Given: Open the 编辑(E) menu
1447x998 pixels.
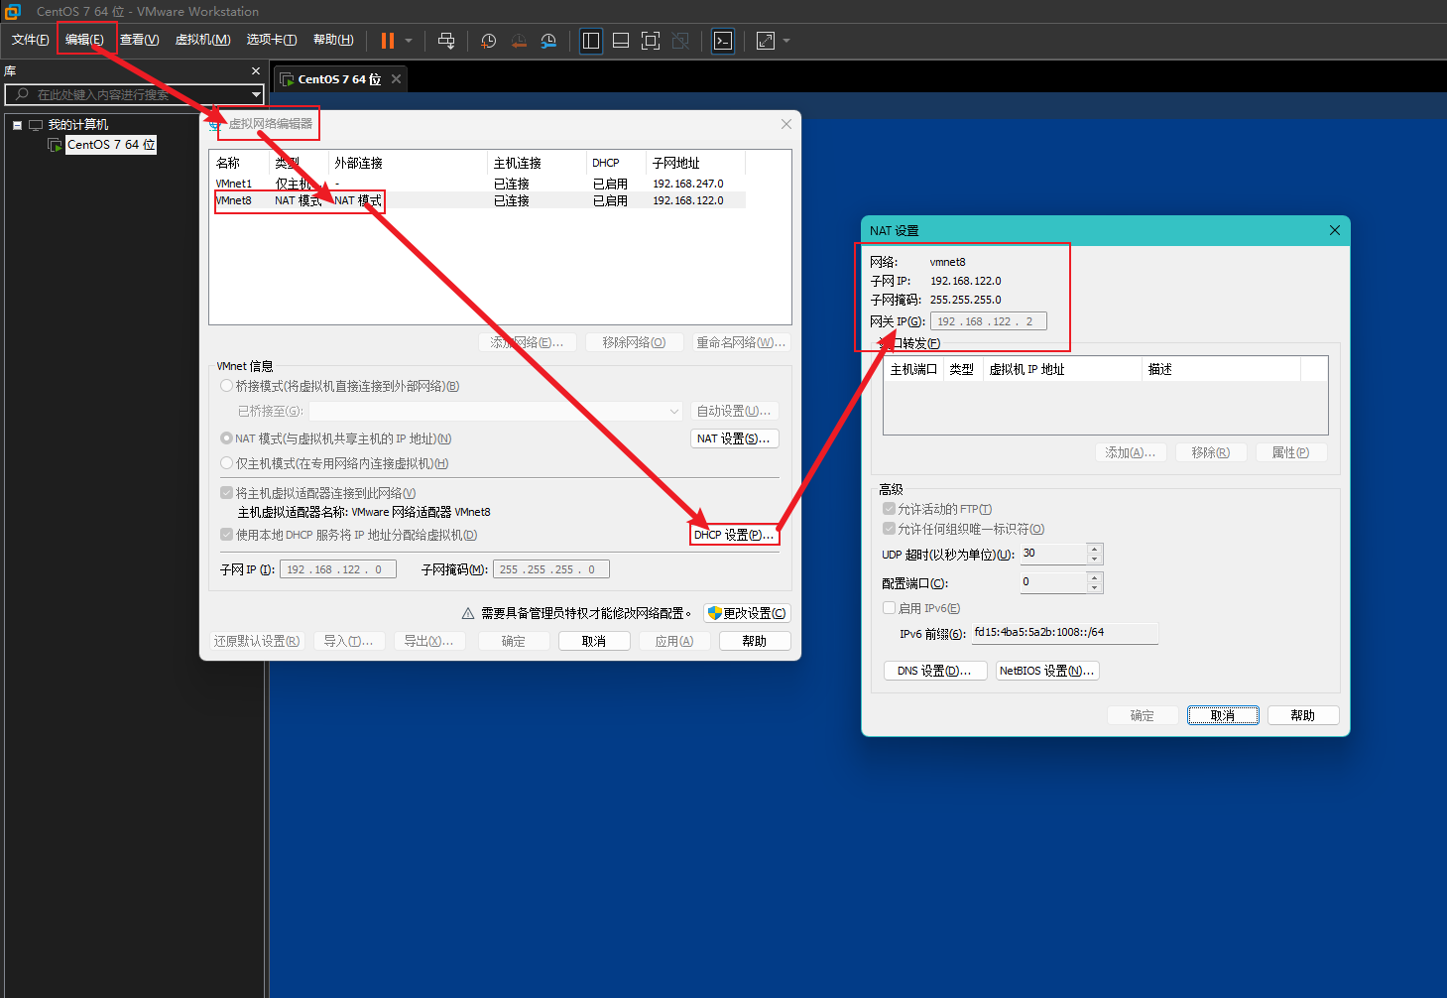Looking at the screenshot, I should pyautogui.click(x=84, y=40).
